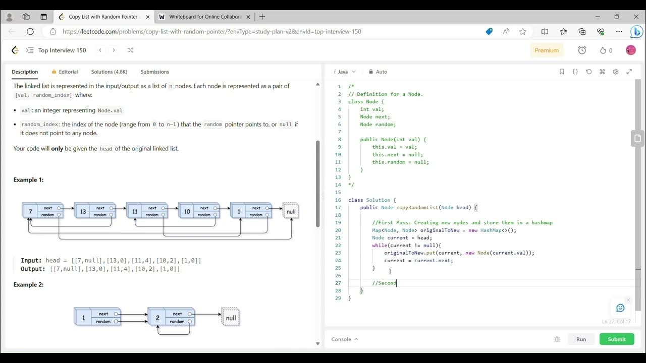Click line 21 'Node current = head;'
Screen dimensions: 646x363
(x=402, y=237)
